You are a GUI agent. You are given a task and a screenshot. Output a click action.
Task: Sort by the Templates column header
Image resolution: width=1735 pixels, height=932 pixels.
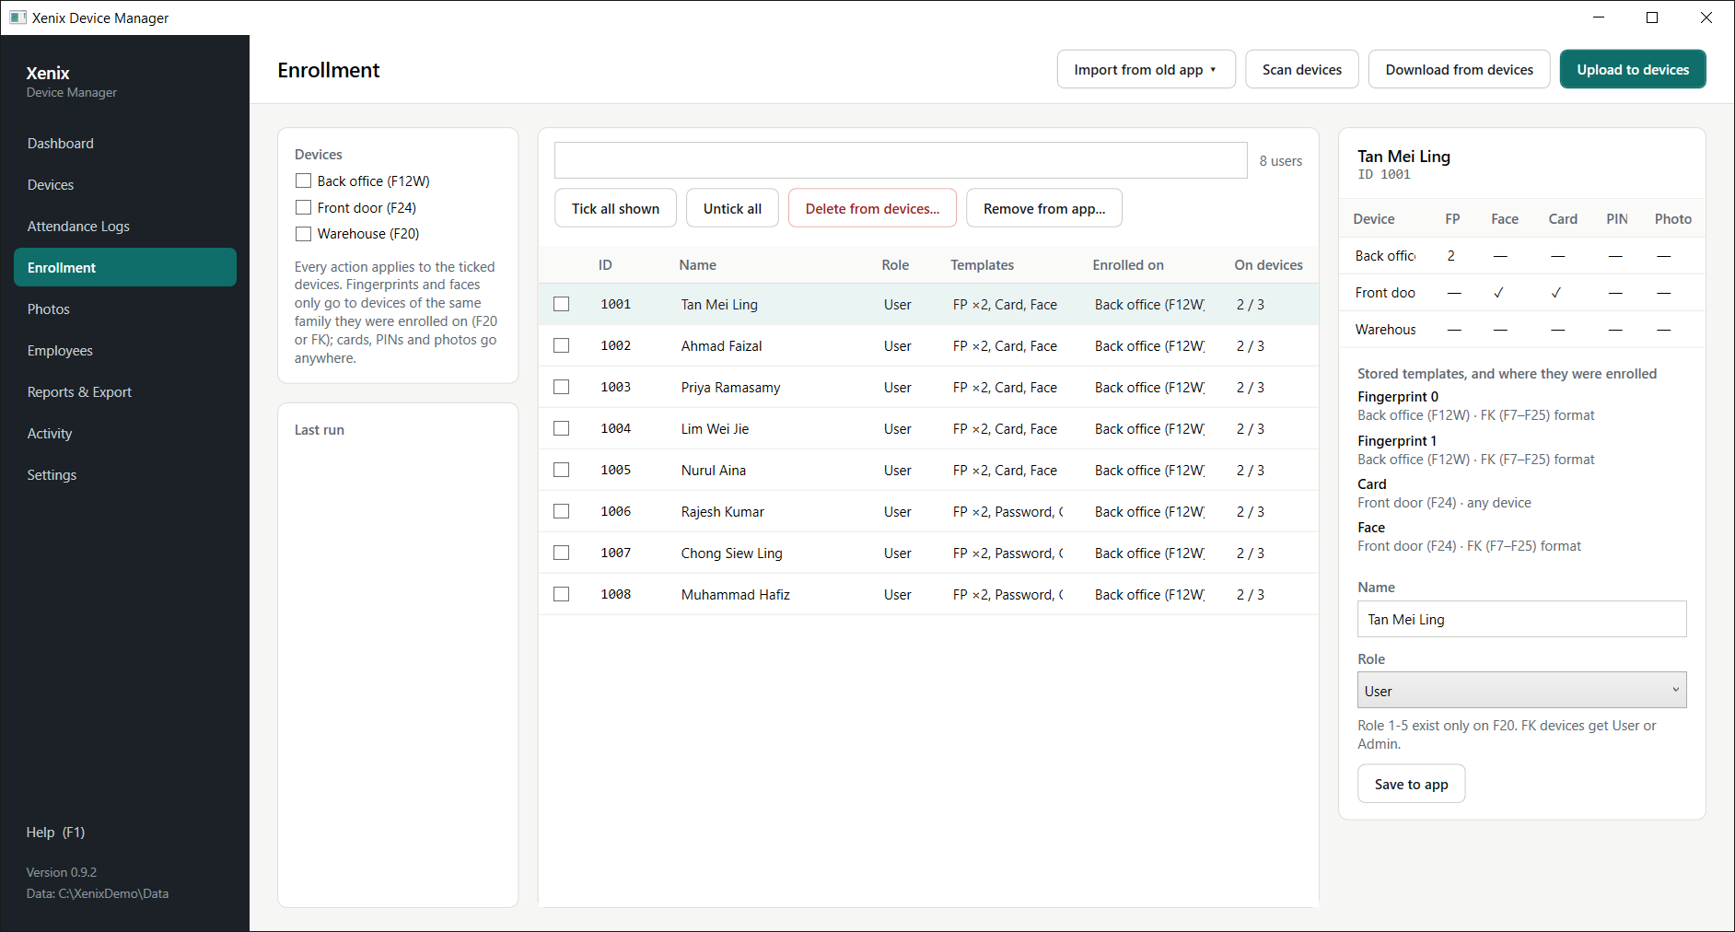pyautogui.click(x=982, y=264)
